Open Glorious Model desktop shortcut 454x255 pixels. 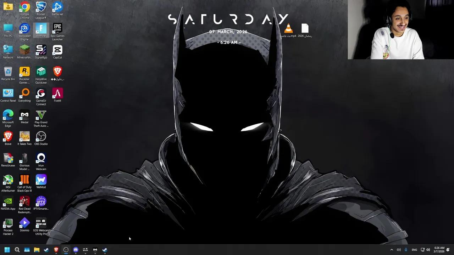coord(24,162)
